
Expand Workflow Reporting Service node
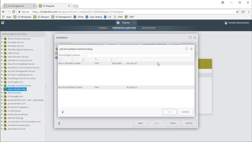(x=2, y=49)
